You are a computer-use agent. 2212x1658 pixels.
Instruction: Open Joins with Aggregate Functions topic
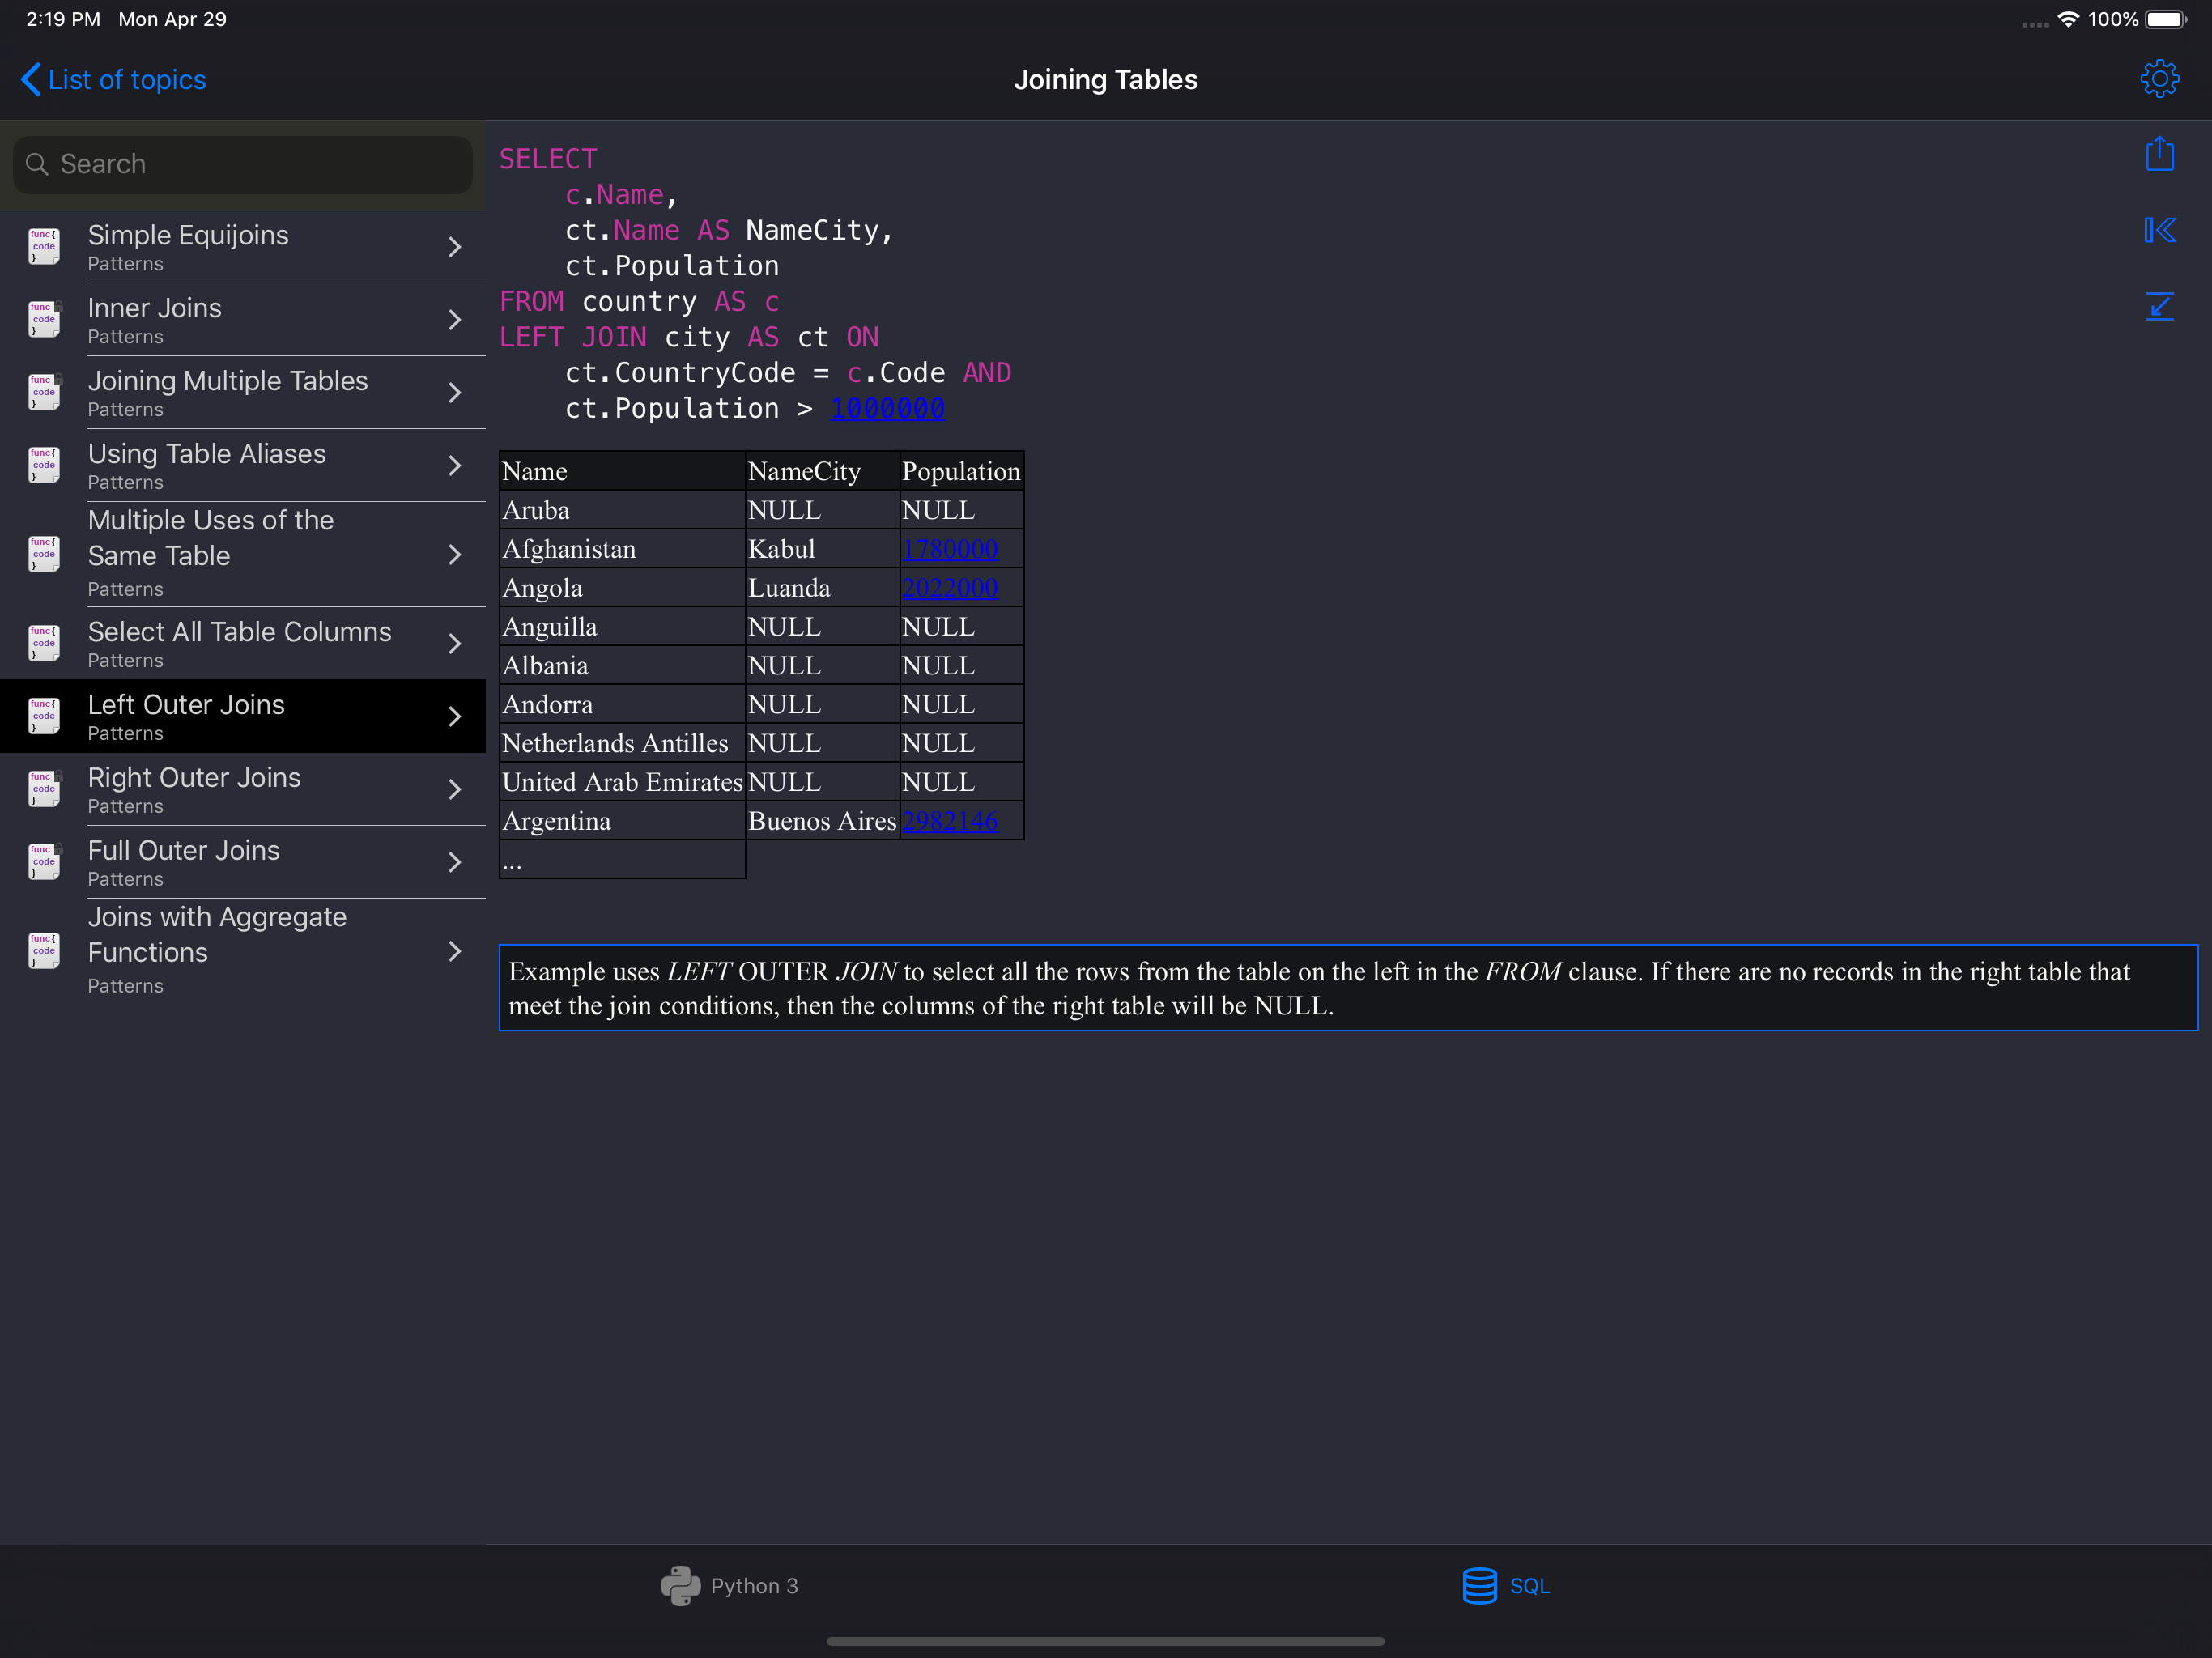pos(217,949)
